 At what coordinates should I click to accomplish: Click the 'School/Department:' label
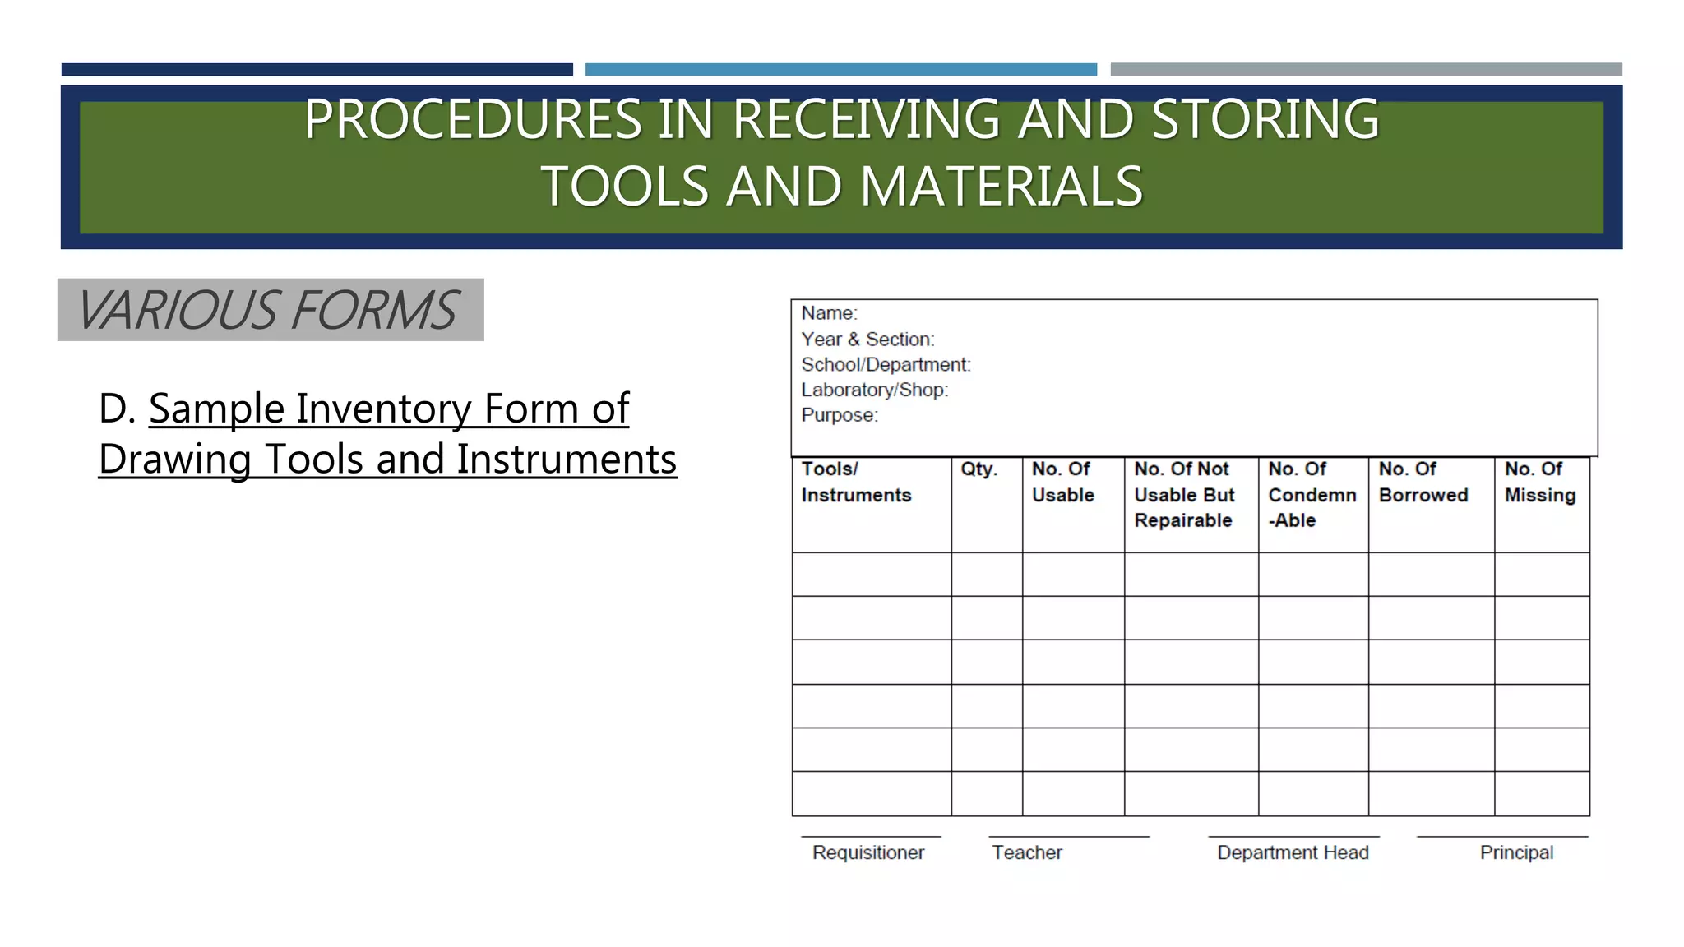coord(886,364)
